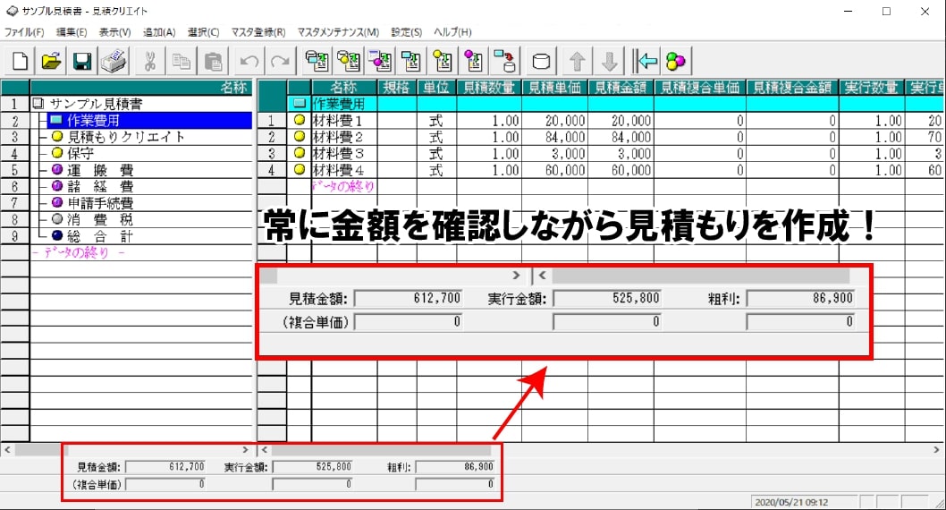Print the estimate using the printer icon
946x510 pixels.
[114, 61]
